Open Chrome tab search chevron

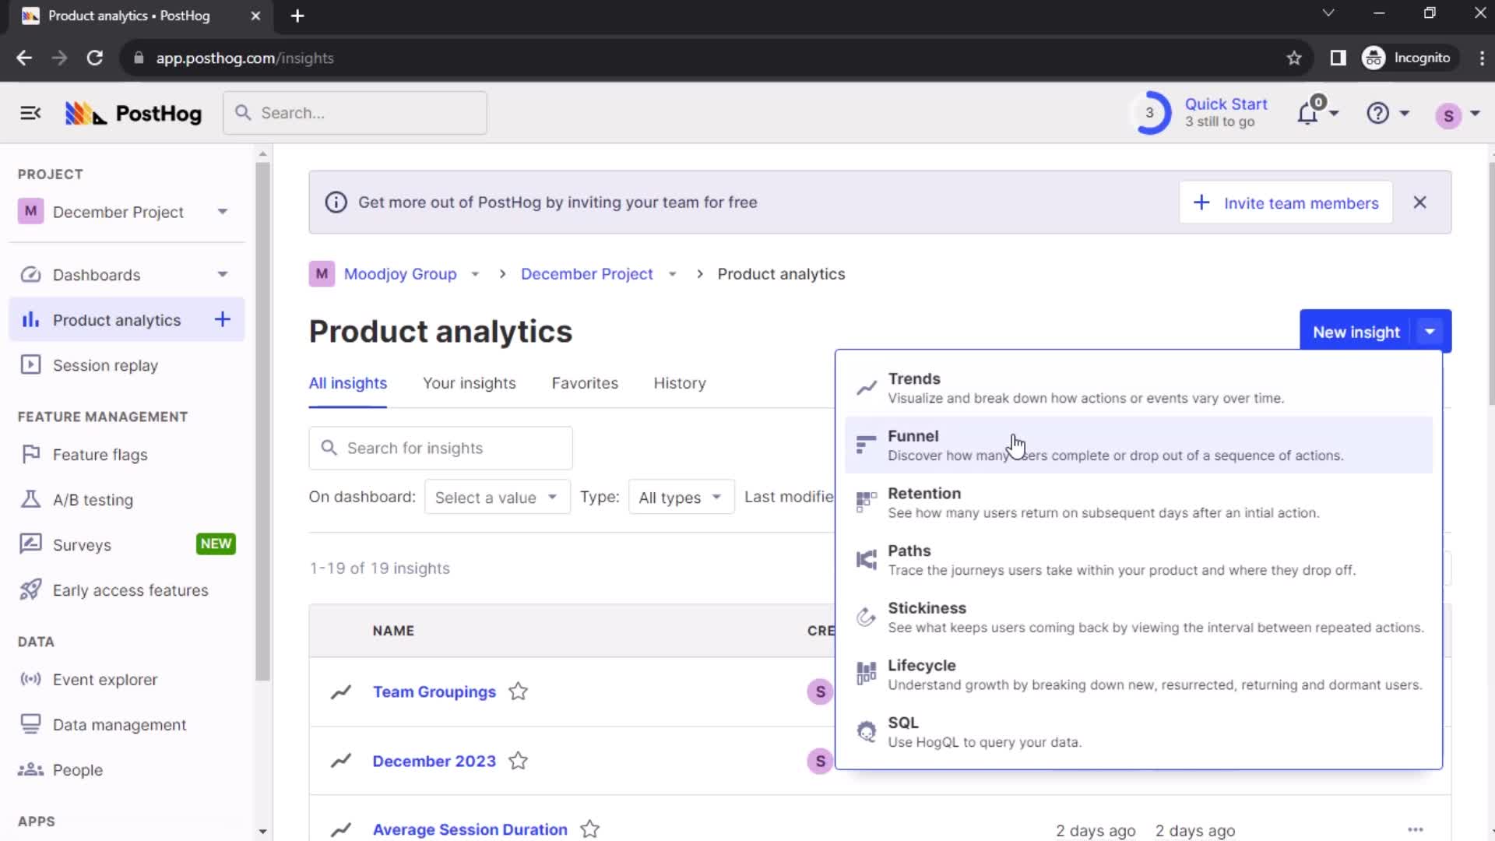click(1328, 13)
